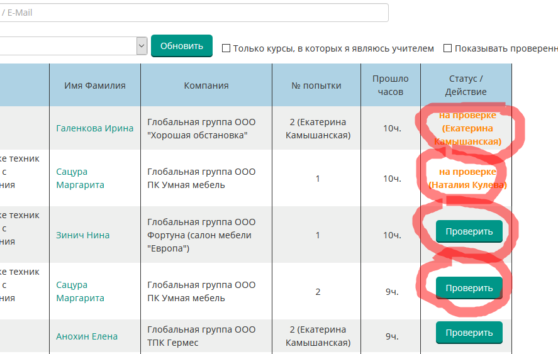Screen dimensions: 558x354
Task: Enable 'Только курсы, в которых я являюсь учителем' checkbox
Action: [x=226, y=48]
